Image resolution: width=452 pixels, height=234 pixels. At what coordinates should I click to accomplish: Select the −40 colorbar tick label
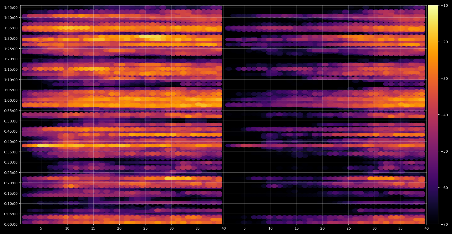444,115
